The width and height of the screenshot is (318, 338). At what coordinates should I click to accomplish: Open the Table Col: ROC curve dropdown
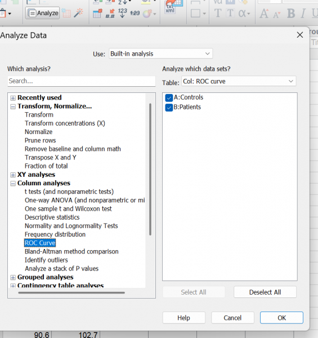(x=239, y=81)
